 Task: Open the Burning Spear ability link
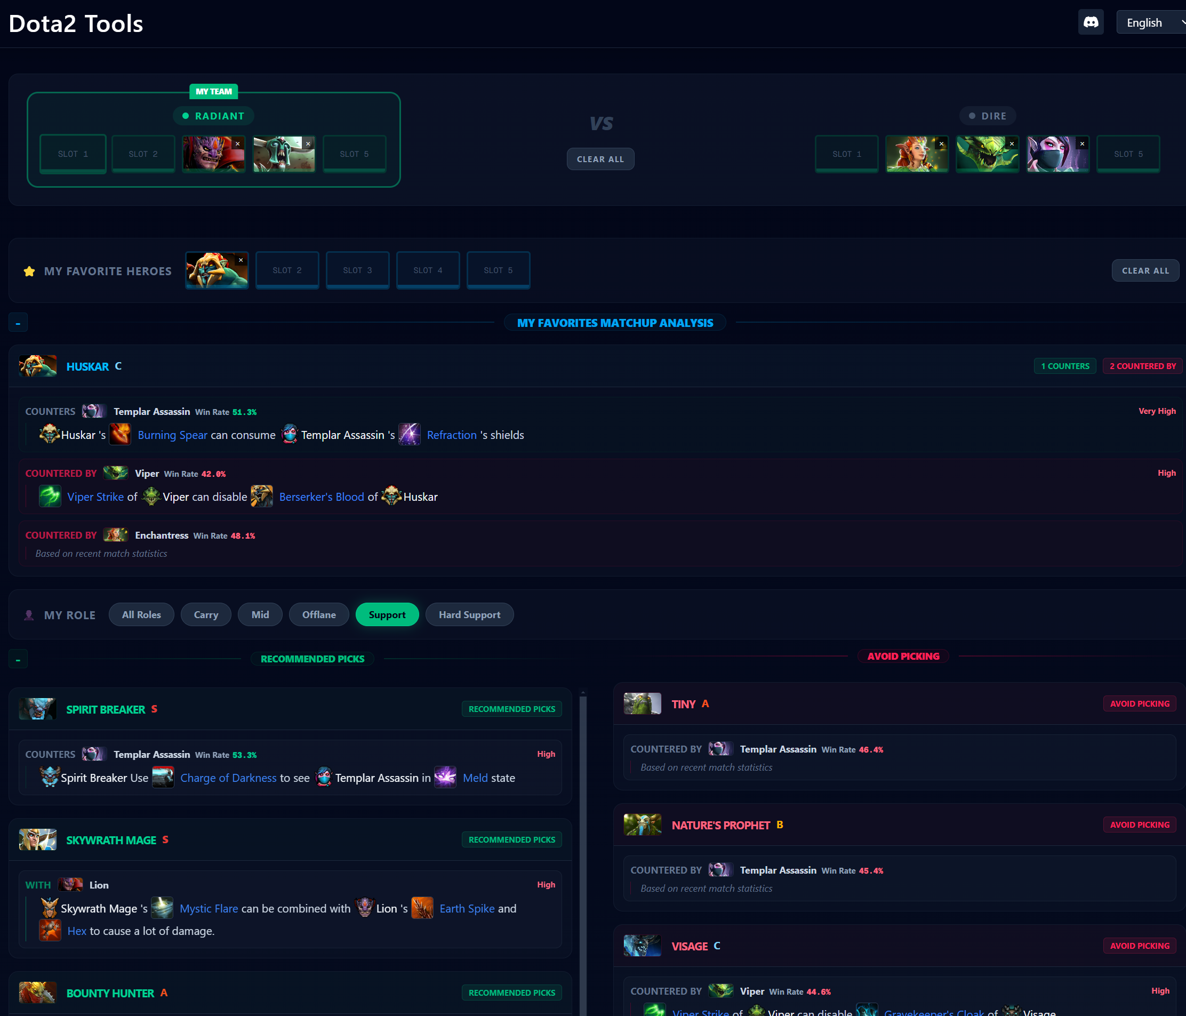click(172, 435)
